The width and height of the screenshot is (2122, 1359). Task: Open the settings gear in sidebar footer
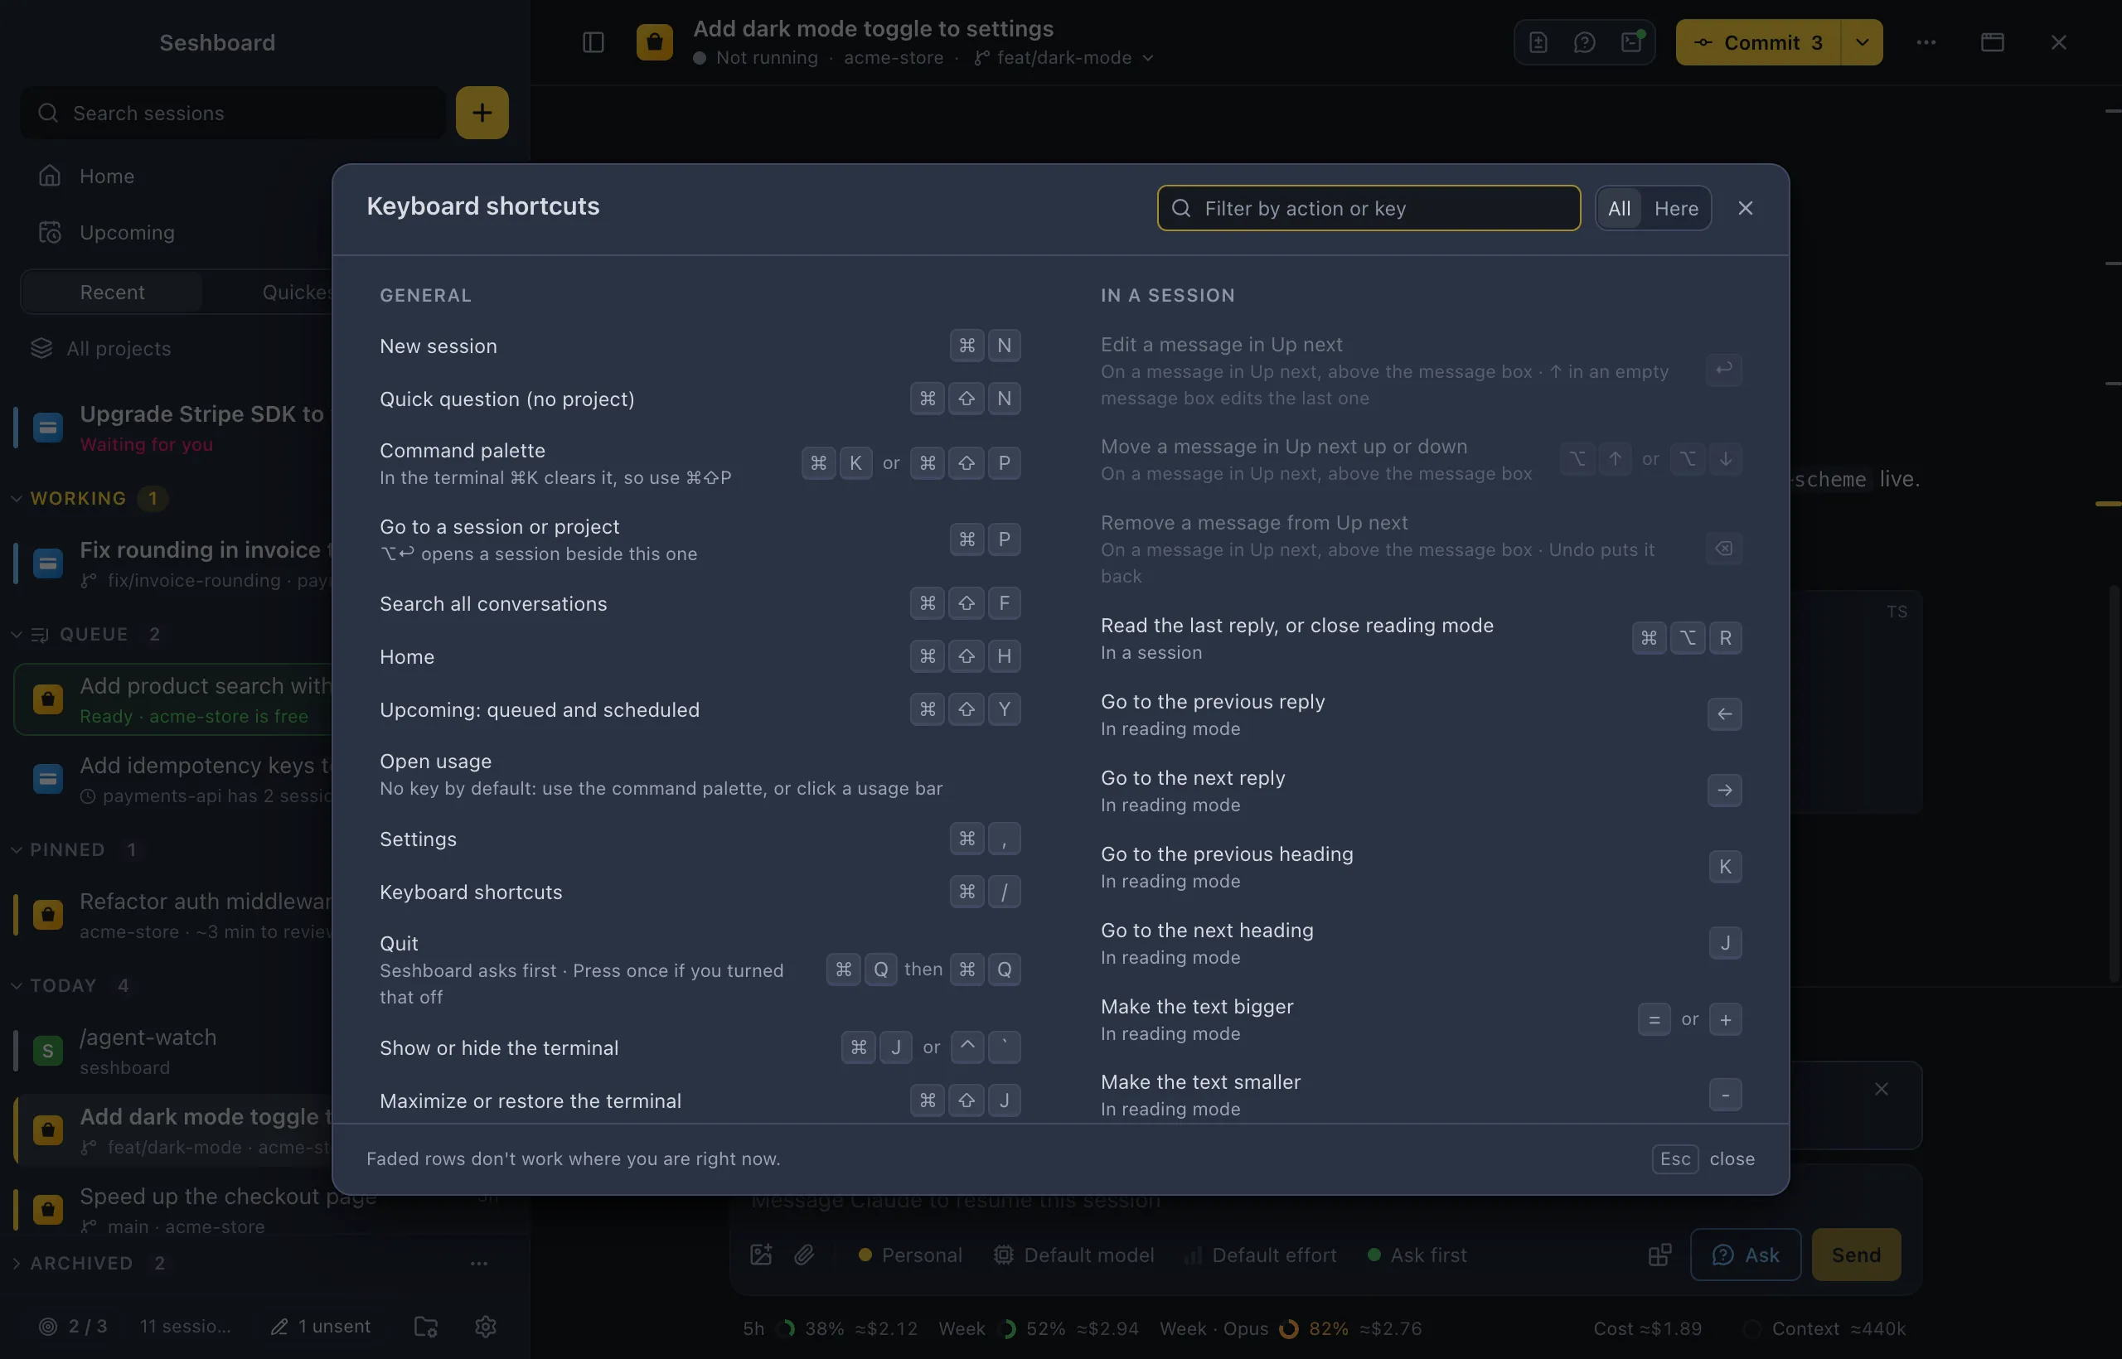[x=486, y=1327]
